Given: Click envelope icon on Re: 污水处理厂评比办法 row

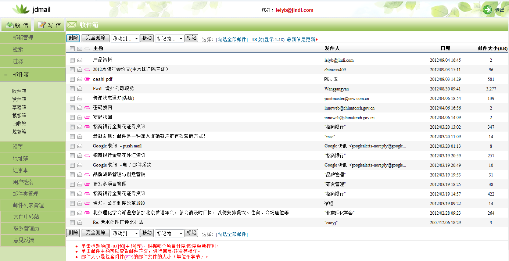Looking at the screenshot, I should (80, 222).
